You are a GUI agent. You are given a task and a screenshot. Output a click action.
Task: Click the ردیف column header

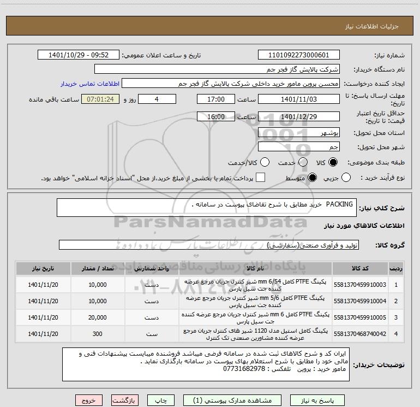click(x=396, y=269)
